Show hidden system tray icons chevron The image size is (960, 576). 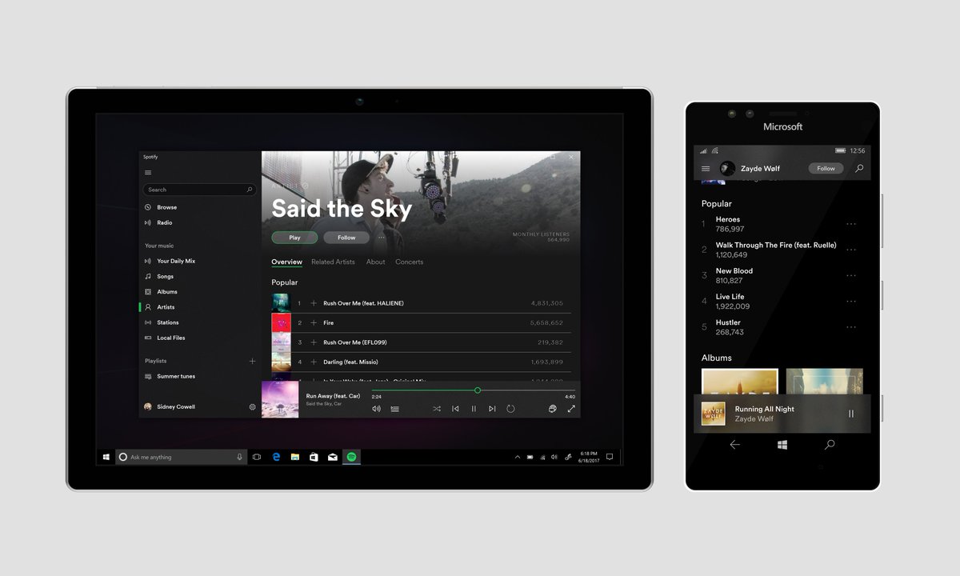pyautogui.click(x=517, y=457)
